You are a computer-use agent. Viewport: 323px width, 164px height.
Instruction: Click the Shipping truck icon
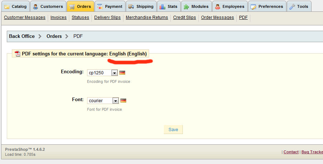click(x=131, y=7)
